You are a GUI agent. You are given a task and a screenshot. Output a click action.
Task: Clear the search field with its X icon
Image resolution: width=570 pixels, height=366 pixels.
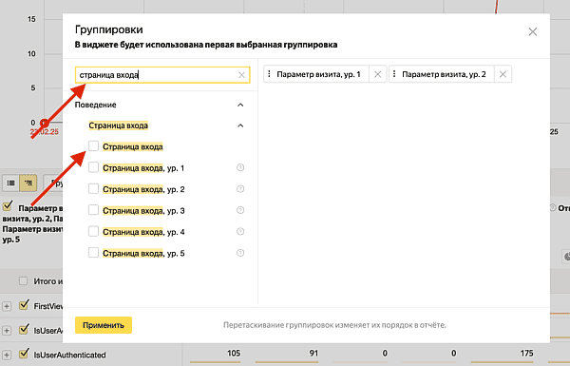point(241,75)
